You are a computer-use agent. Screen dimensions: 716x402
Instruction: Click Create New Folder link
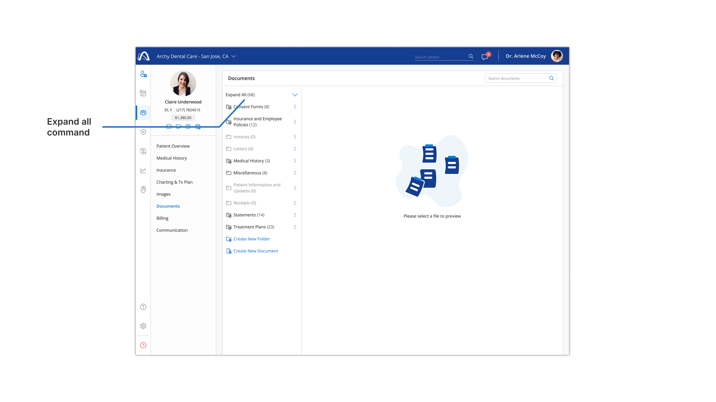coord(251,239)
